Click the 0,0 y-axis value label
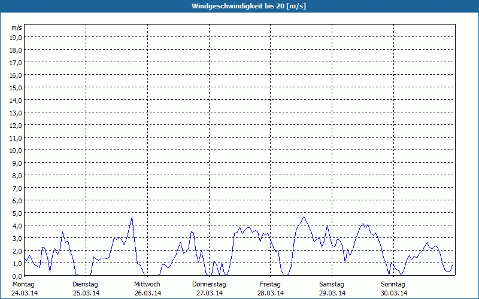Viewport: 479px width, 299px height. pos(17,276)
